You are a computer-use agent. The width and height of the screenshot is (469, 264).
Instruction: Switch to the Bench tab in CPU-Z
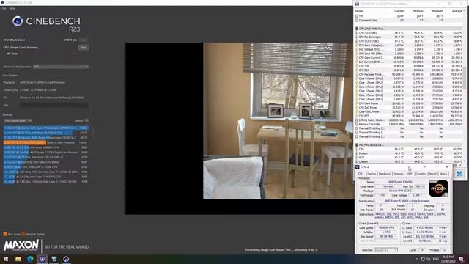[433, 174]
